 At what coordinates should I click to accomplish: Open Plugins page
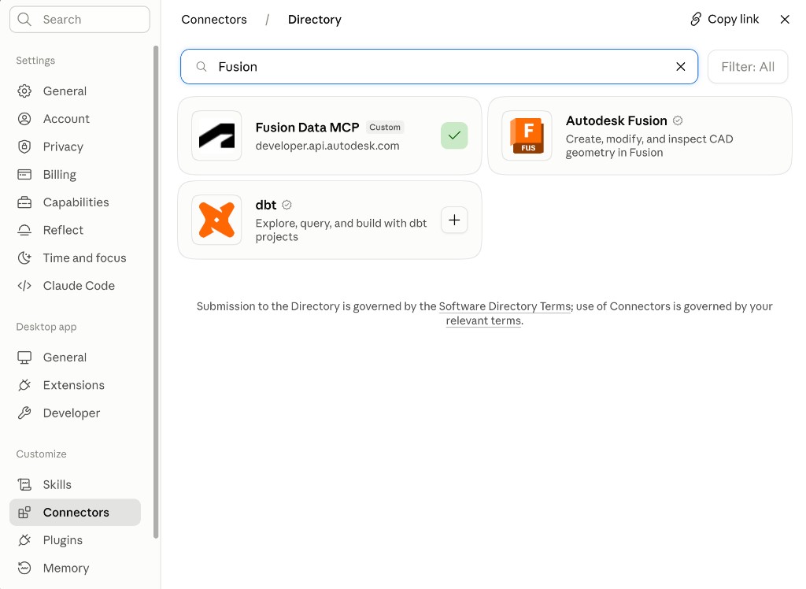click(x=75, y=540)
